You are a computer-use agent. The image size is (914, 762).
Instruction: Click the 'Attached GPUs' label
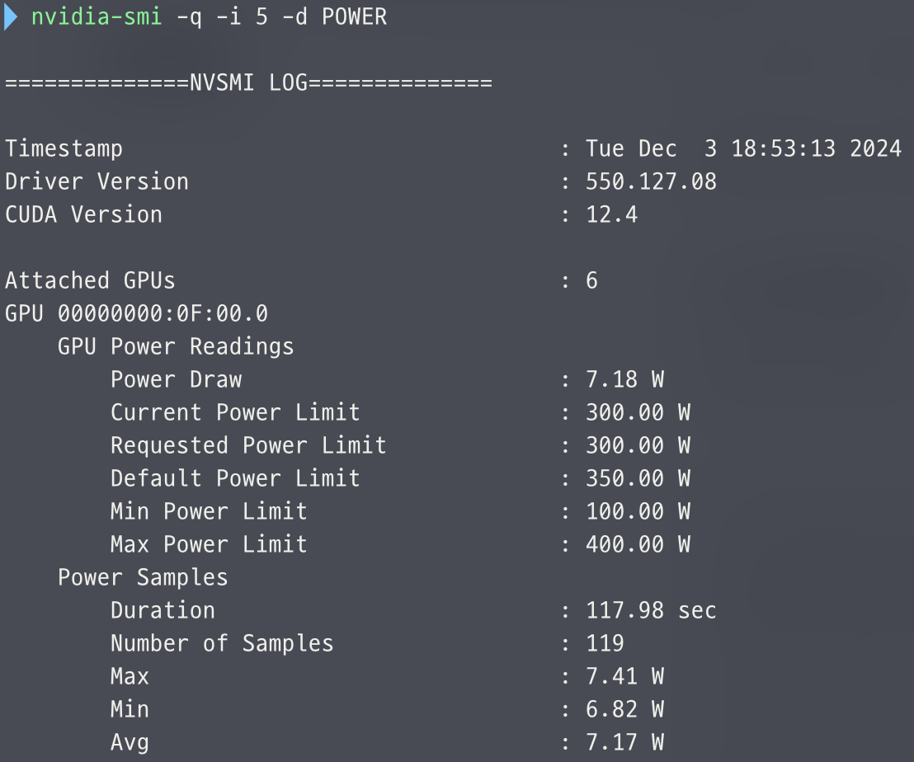(x=91, y=280)
